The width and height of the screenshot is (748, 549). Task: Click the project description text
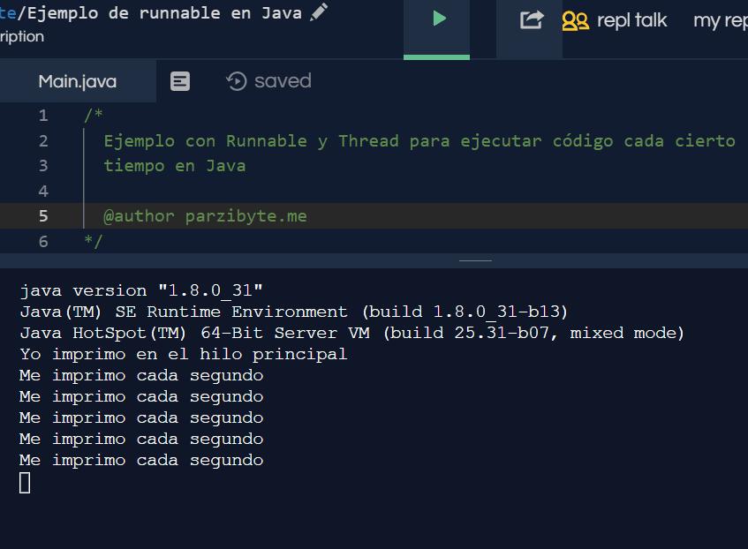coord(22,37)
